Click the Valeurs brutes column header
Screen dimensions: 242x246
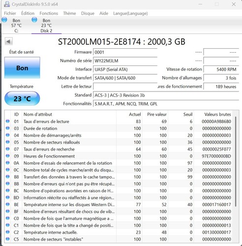point(213,114)
